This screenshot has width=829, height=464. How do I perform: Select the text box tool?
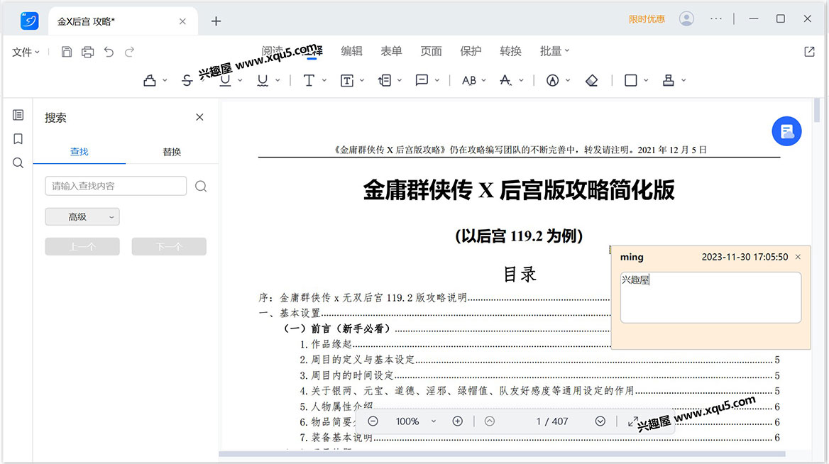[347, 80]
